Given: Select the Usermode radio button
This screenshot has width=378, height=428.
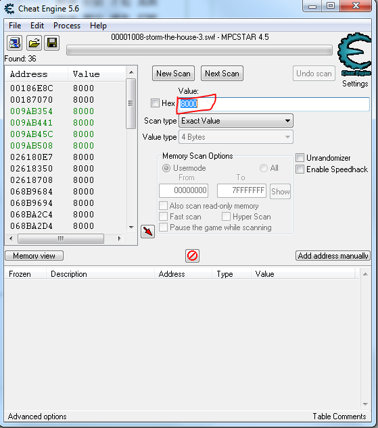Looking at the screenshot, I should pos(166,168).
